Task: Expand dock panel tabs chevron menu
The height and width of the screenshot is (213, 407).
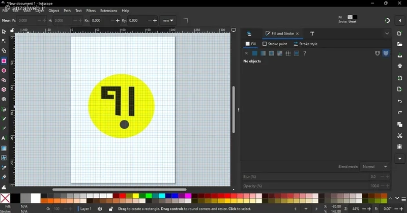Action: [387, 34]
